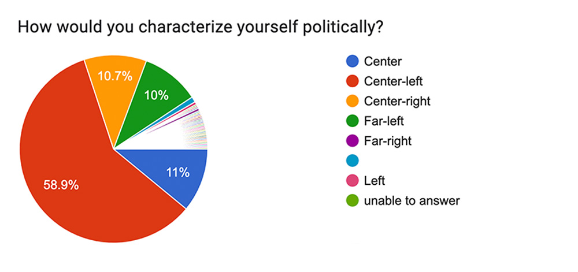Select the "Center-left" legend text
This screenshot has width=578, height=272.
pos(392,81)
